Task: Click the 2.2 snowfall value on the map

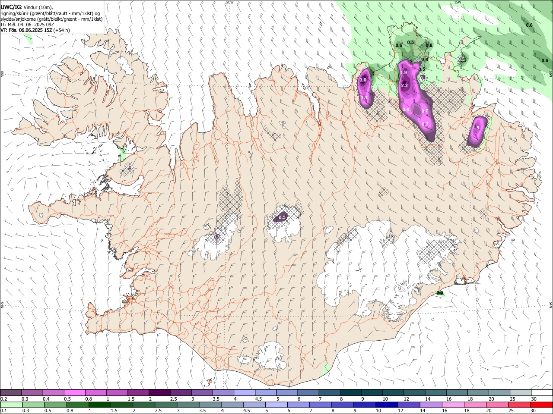Action: coord(405,86)
